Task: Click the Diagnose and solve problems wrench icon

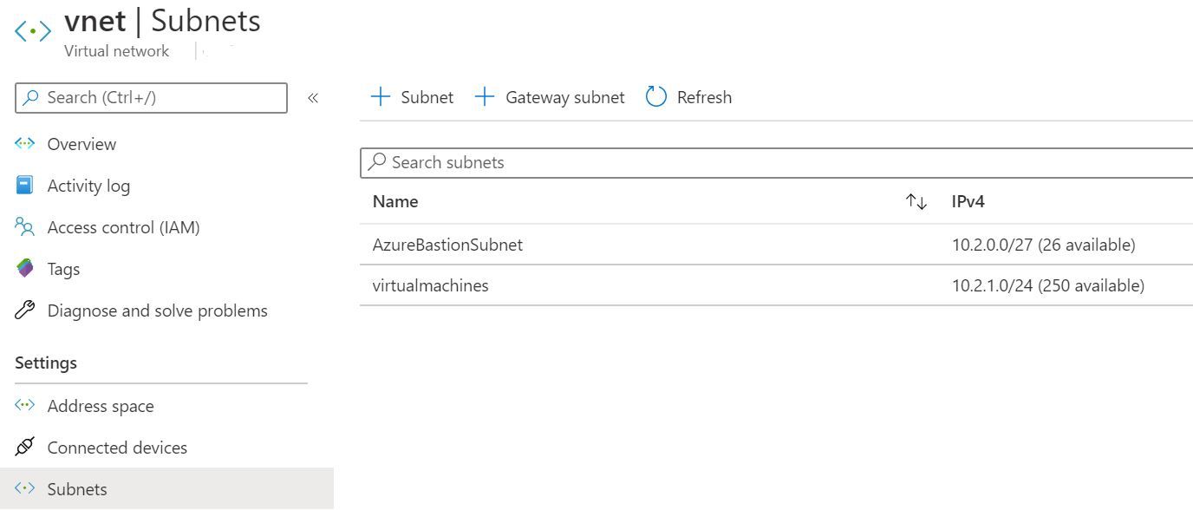Action: pos(24,310)
